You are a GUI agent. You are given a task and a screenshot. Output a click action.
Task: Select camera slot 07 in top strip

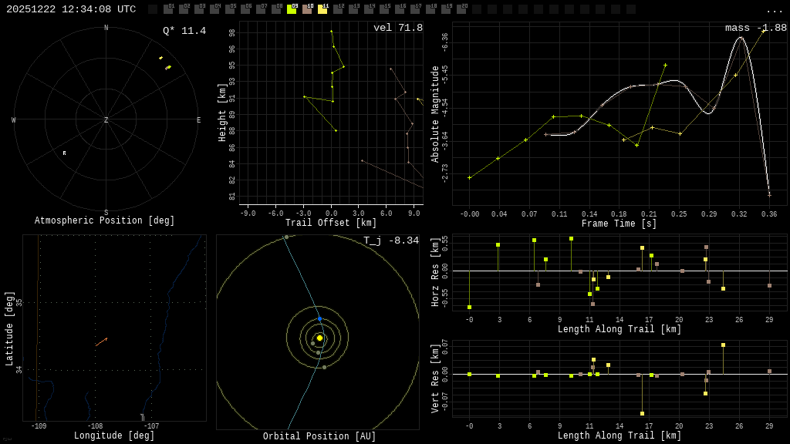coord(261,9)
